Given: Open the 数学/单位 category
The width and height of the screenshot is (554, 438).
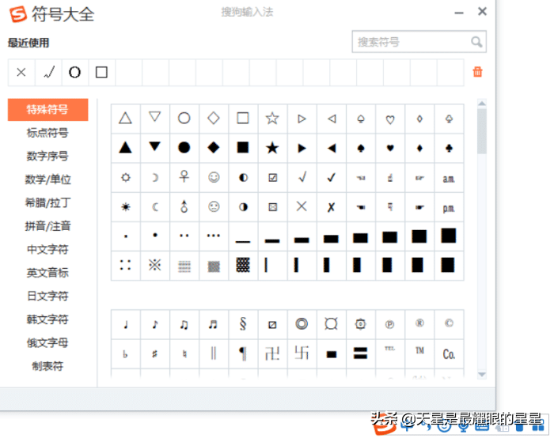Looking at the screenshot, I should pyautogui.click(x=47, y=179).
